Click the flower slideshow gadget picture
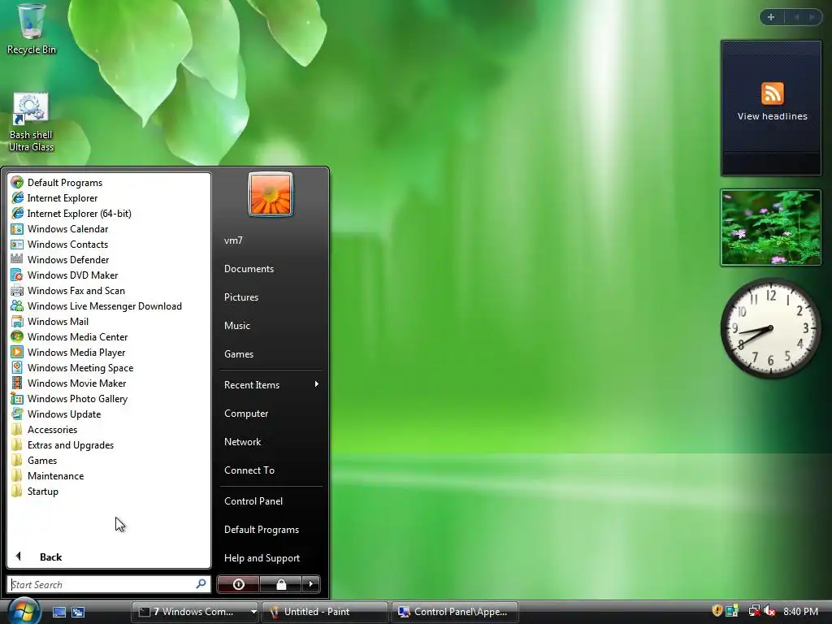Screen dimensions: 832x624 [x=771, y=227]
